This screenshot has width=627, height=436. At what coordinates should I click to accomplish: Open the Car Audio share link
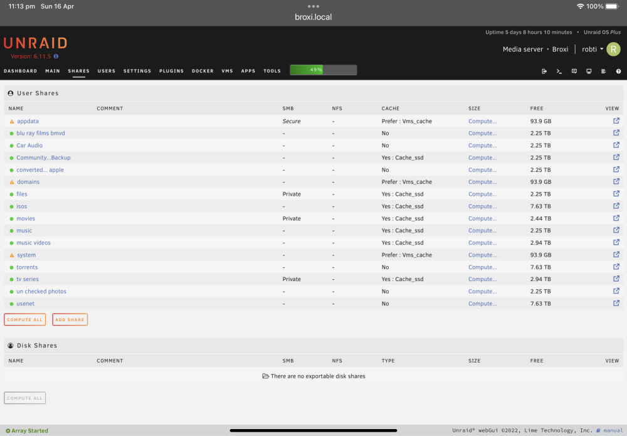[x=29, y=146]
